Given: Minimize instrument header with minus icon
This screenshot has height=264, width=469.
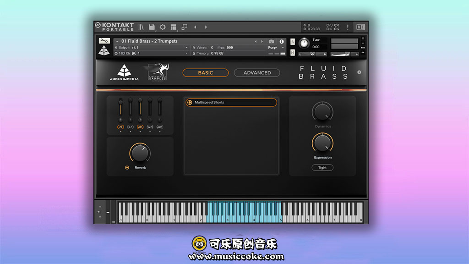Looking at the screenshot, I should tap(363, 43).
